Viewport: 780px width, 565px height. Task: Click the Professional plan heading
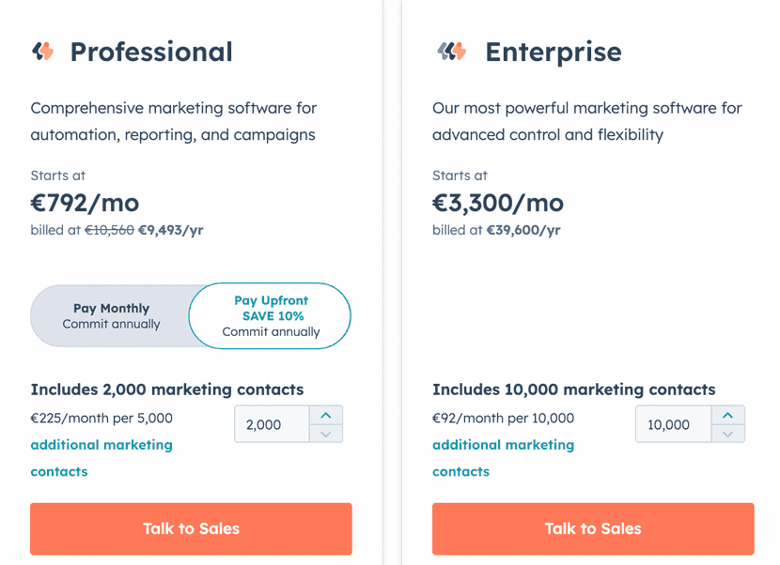pos(151,52)
